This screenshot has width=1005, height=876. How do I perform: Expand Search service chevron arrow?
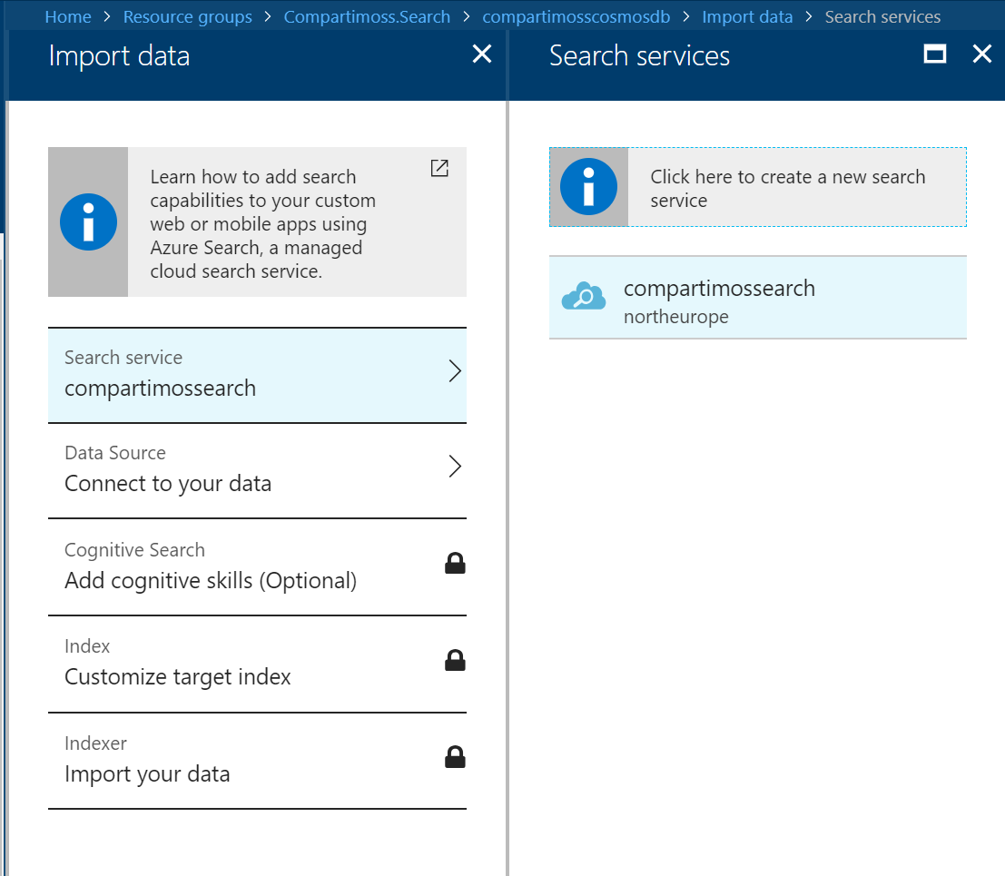click(455, 371)
